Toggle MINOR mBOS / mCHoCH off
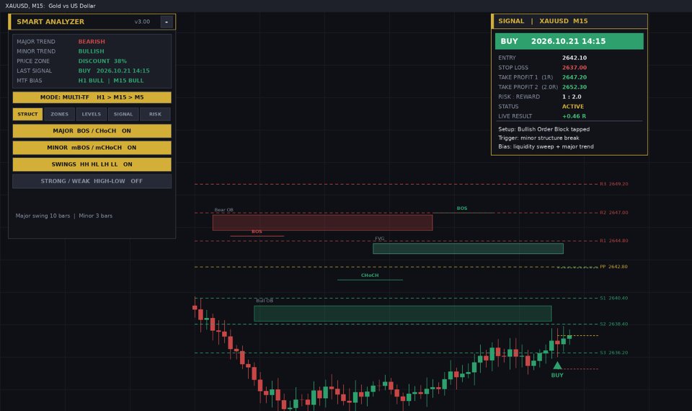This screenshot has height=411, width=692. coord(92,148)
